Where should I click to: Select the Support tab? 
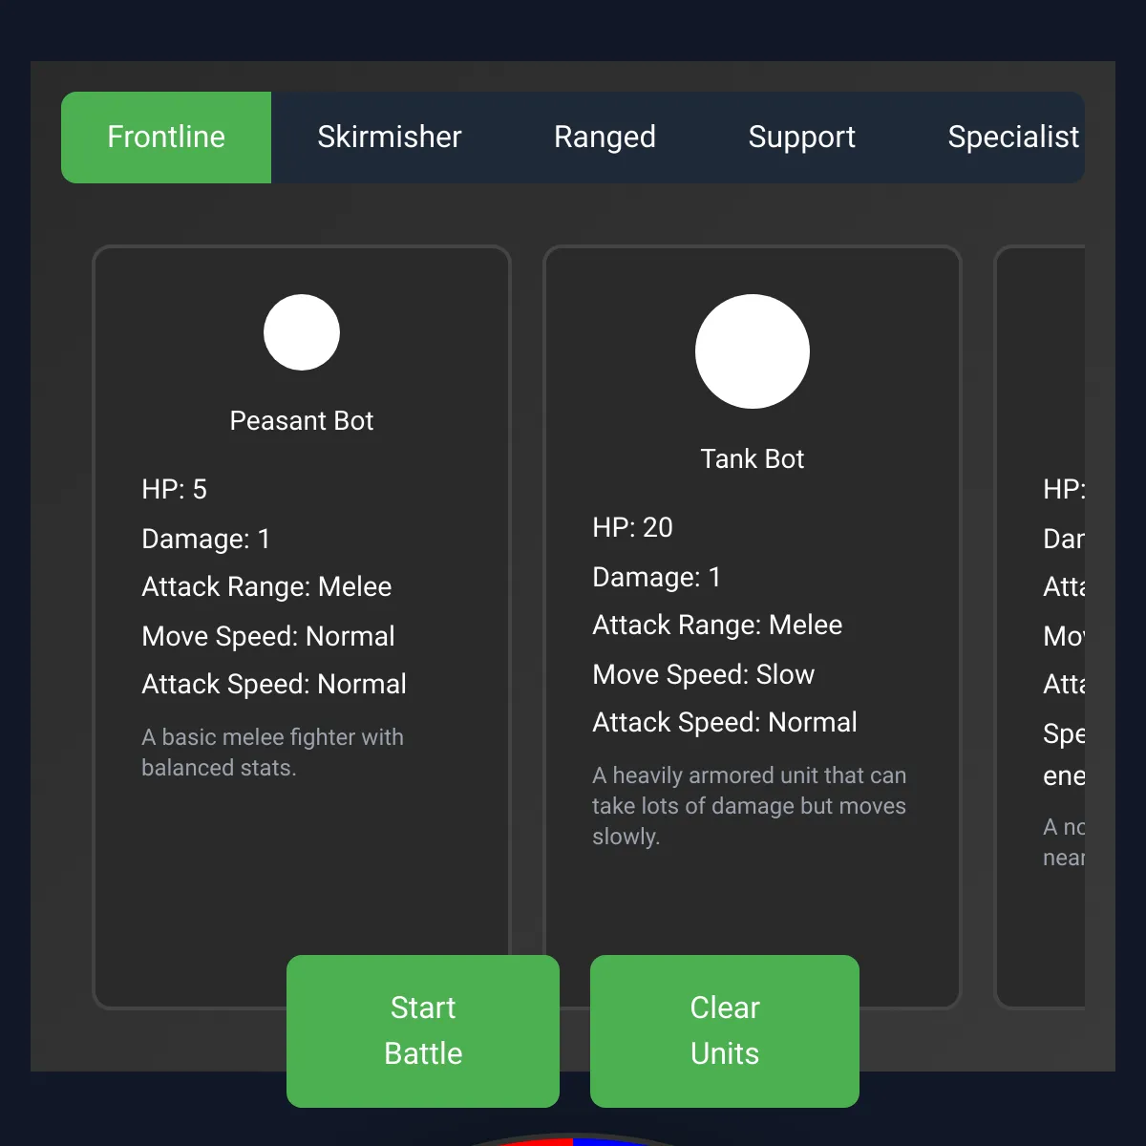(802, 138)
